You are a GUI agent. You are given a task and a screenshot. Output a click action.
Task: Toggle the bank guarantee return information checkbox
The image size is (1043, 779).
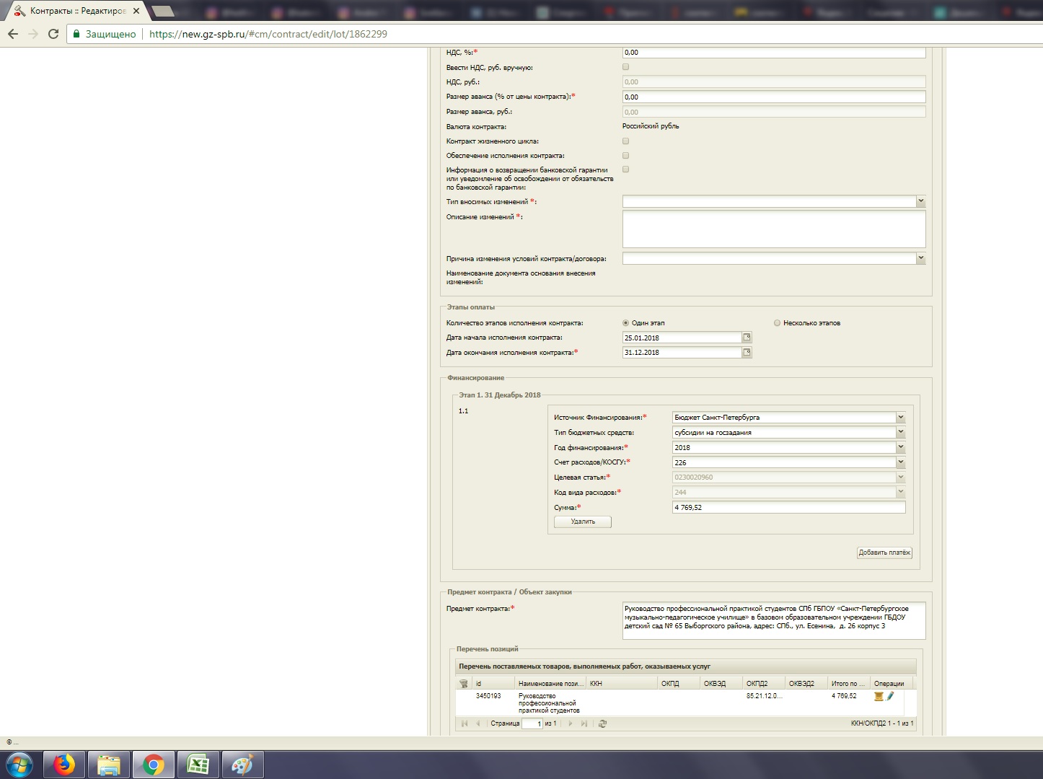625,170
